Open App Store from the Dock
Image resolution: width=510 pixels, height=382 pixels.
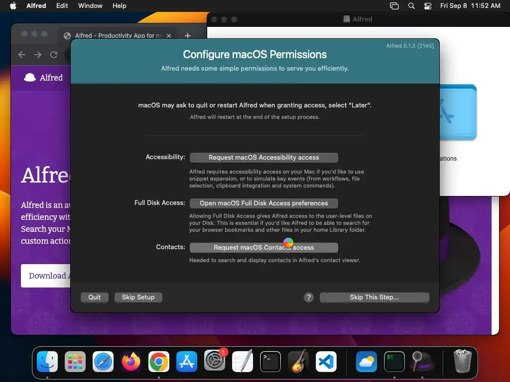point(187,361)
